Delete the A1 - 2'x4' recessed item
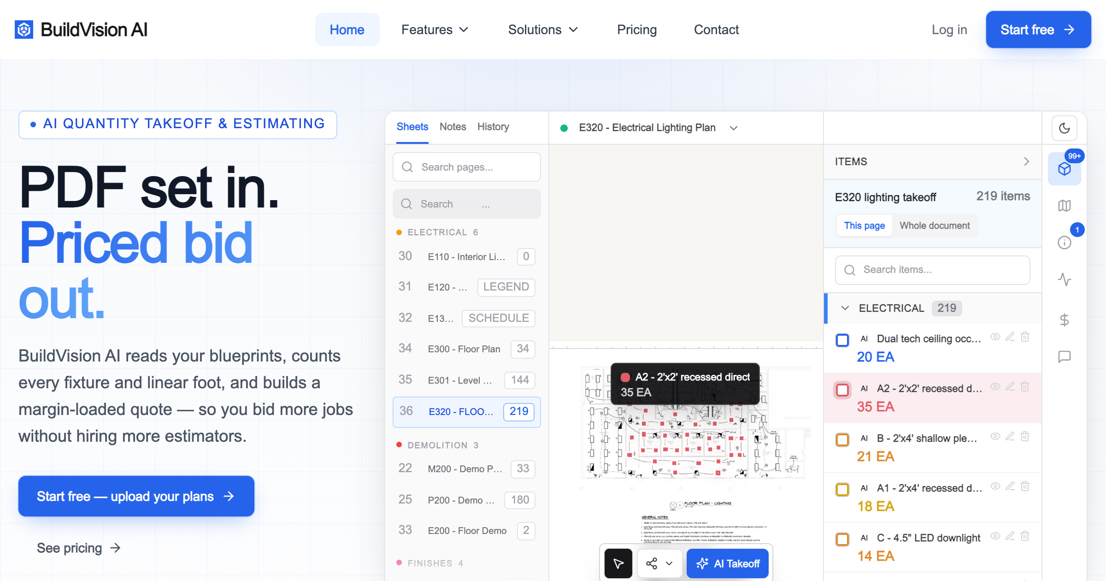The image size is (1106, 581). pos(1025,486)
